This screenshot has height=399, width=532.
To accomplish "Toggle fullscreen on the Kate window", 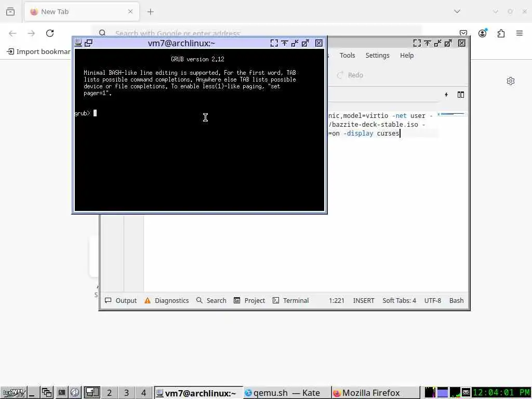I will tap(417, 43).
